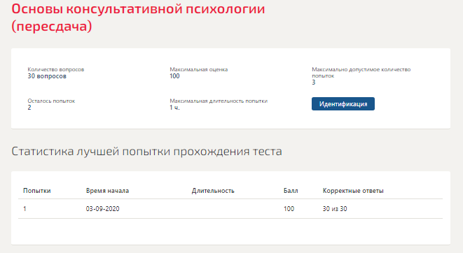The image size is (463, 253).
Task: Click the Максимальная оценка label
Action: [199, 69]
